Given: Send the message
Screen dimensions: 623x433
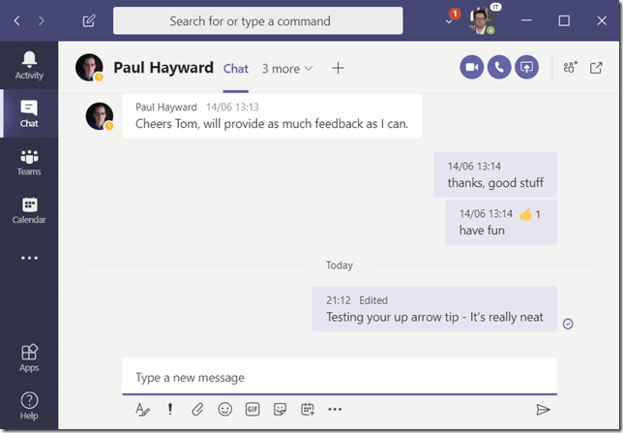Looking at the screenshot, I should point(543,409).
